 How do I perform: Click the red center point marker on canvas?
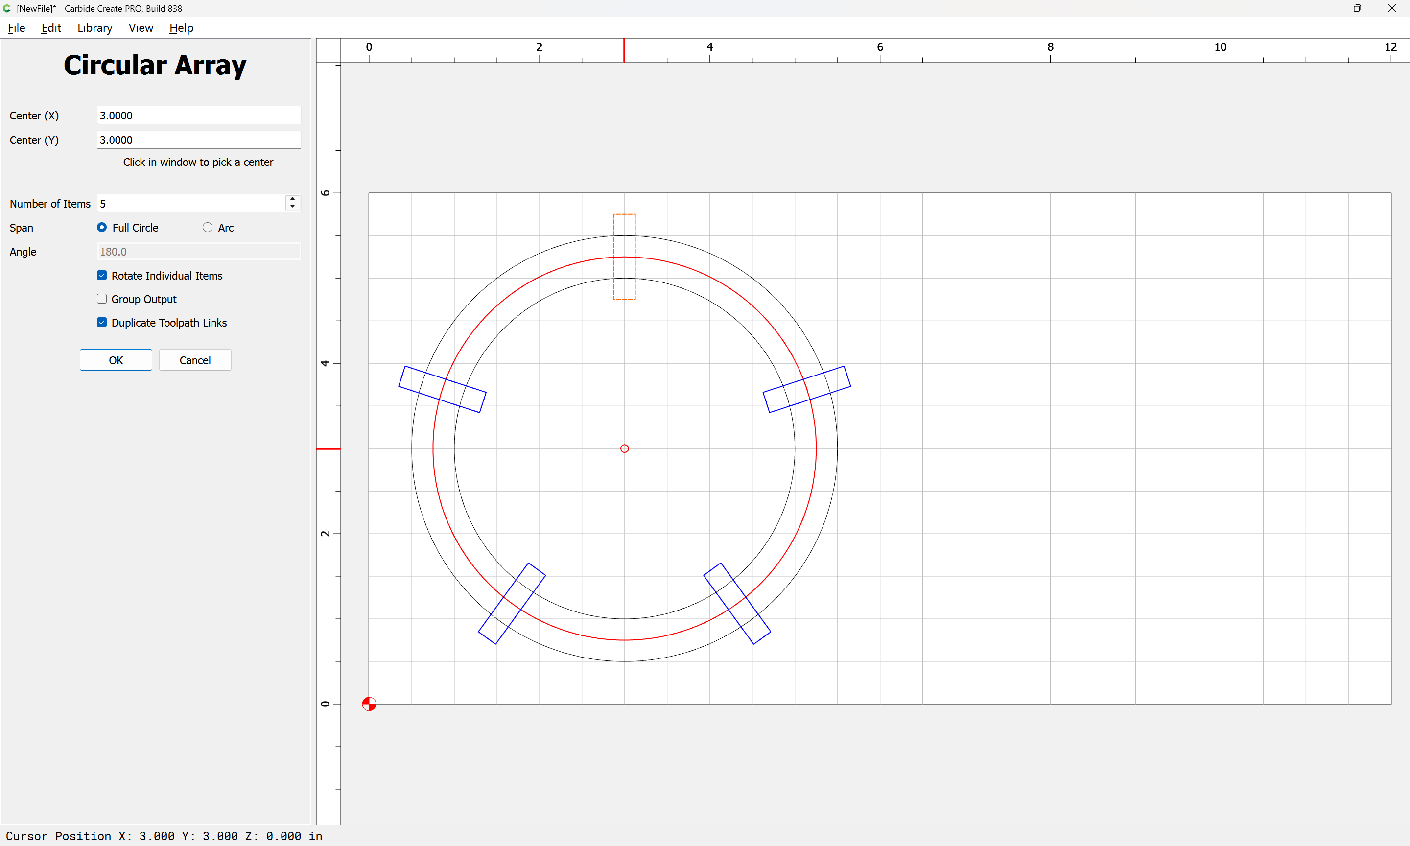pyautogui.click(x=624, y=448)
